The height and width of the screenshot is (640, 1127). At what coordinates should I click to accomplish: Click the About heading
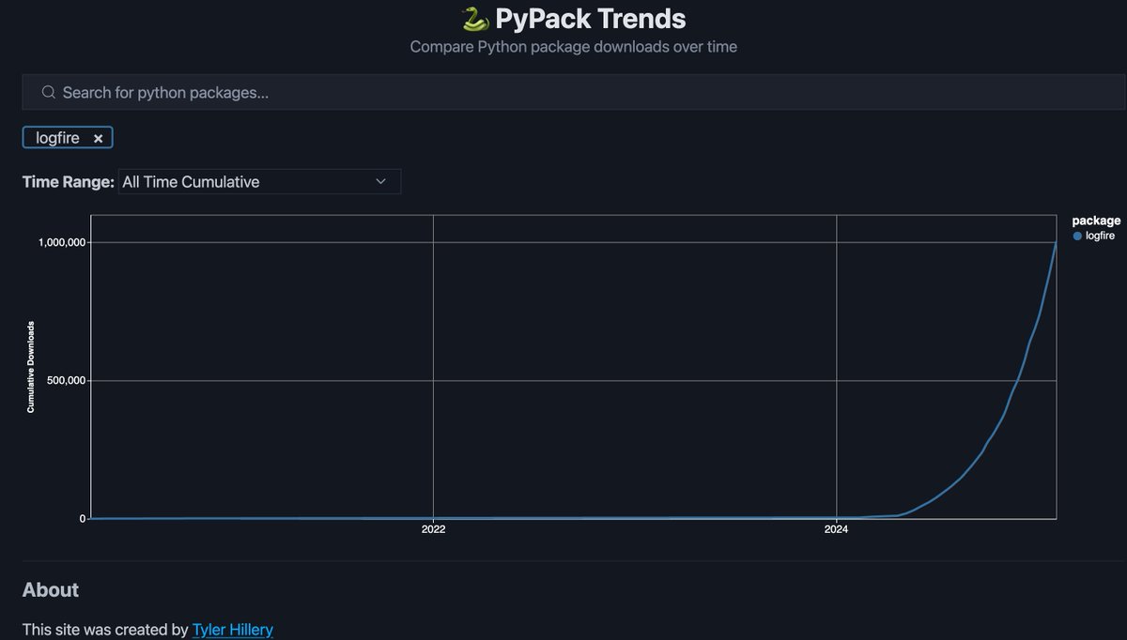pyautogui.click(x=51, y=589)
